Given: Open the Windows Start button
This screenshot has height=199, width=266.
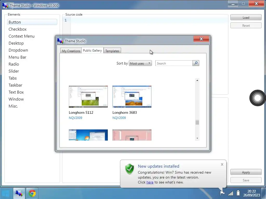Looking at the screenshot, I should click(x=6, y=193).
